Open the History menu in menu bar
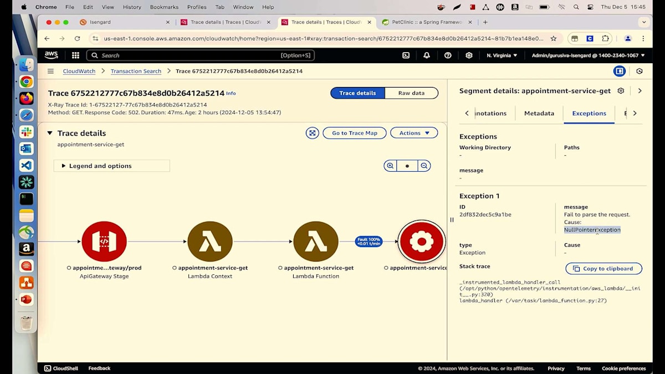 click(132, 7)
